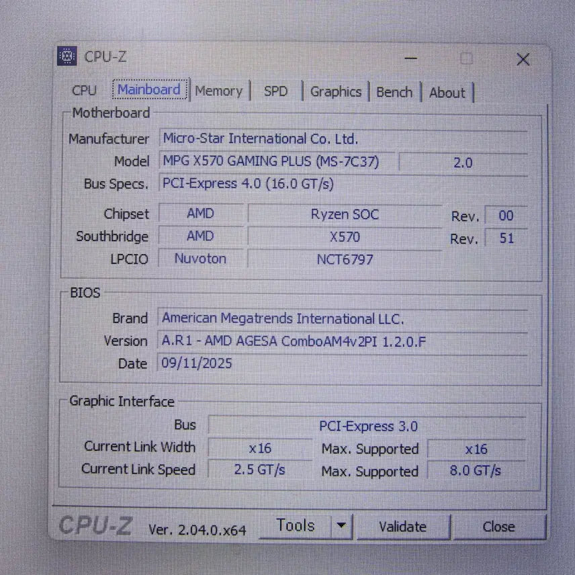Click the Southbridge X570 value
575x575 pixels.
[345, 237]
